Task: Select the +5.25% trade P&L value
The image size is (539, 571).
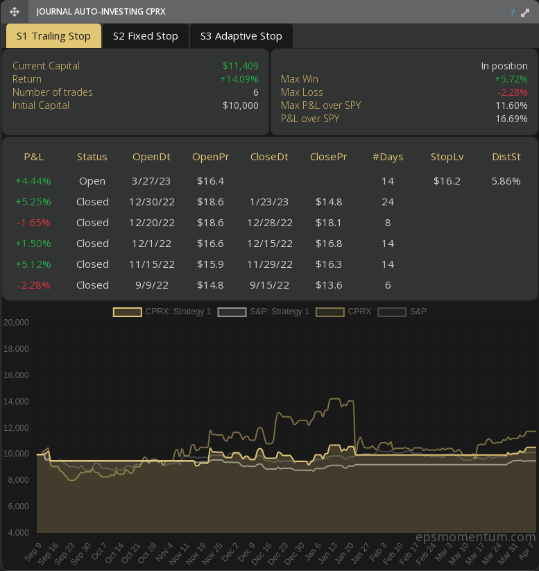Action: click(33, 202)
